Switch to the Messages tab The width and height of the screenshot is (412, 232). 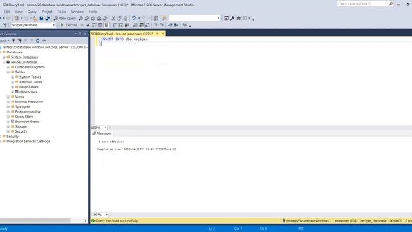102,133
